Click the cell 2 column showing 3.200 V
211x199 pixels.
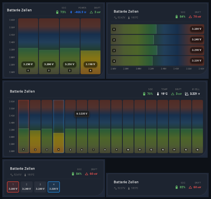click(x=49, y=47)
